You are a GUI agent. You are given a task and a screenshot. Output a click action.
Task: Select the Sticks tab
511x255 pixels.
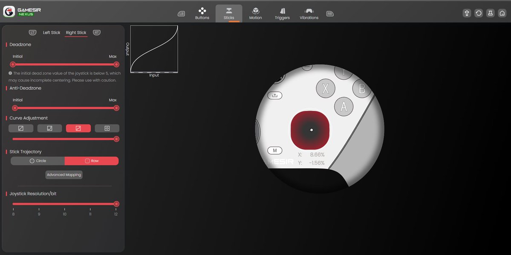tap(229, 13)
